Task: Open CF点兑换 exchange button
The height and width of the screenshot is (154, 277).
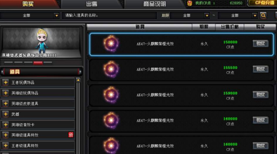Action: click(x=262, y=3)
